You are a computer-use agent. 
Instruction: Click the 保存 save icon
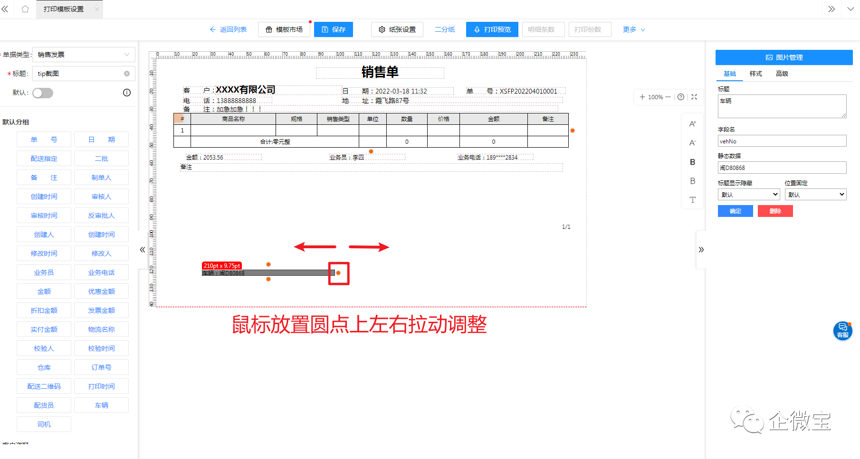pos(325,29)
